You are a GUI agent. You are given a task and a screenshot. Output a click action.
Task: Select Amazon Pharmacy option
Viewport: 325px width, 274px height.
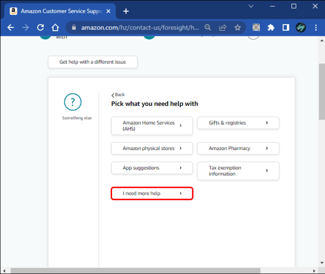coord(238,148)
